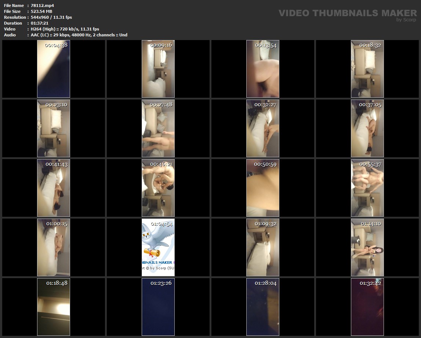Click the owl logo thumbnail at 01:04:54
Image resolution: width=421 pixels, height=338 pixels.
coord(158,248)
